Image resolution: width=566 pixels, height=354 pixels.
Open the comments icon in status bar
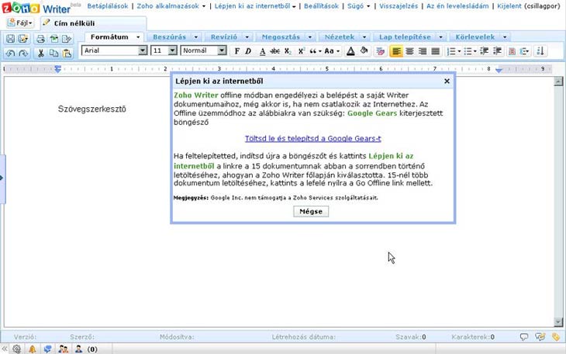pyautogui.click(x=525, y=337)
